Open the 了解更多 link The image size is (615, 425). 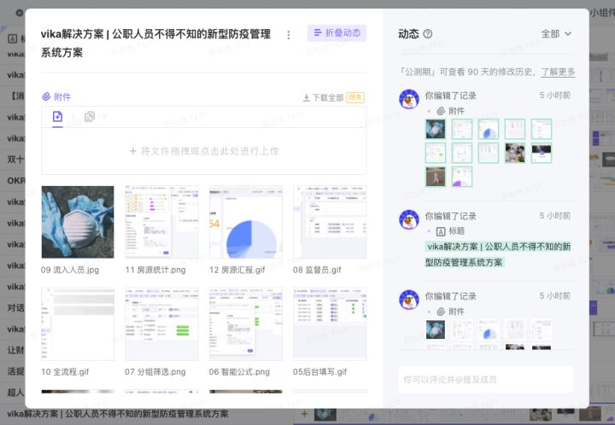tap(558, 72)
